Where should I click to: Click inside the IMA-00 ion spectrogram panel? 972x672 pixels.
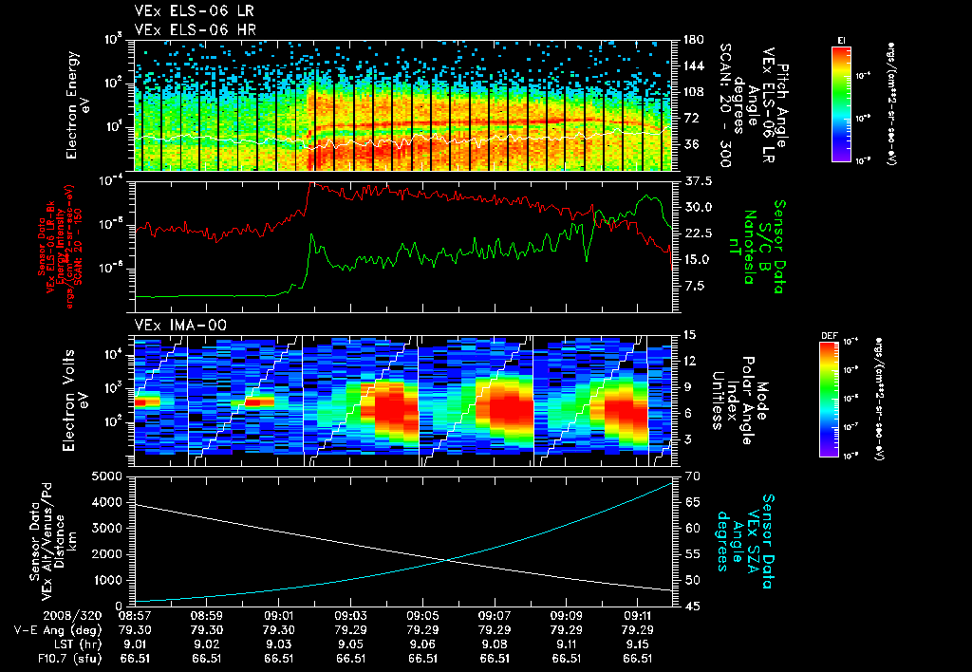(x=403, y=400)
